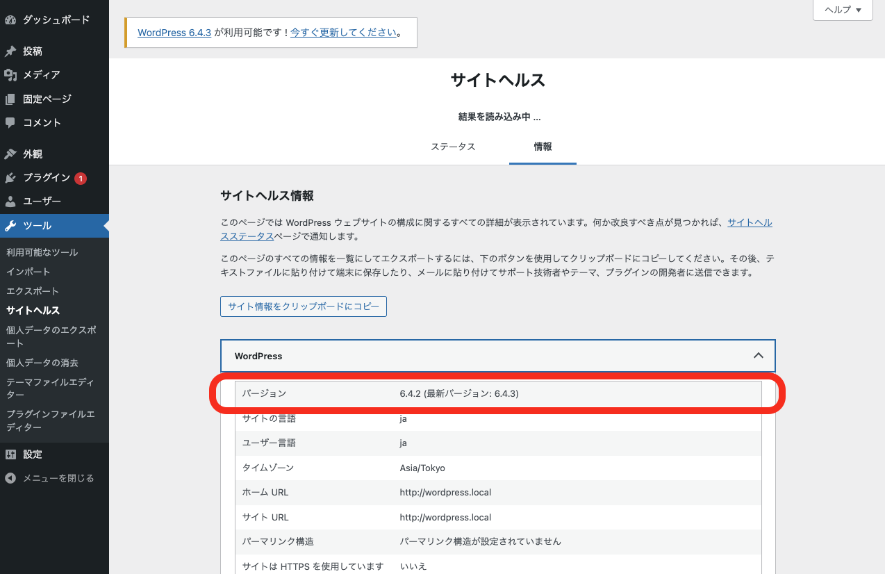Open 個人データの消去 submenu item
Image resolution: width=885 pixels, height=574 pixels.
(42, 363)
